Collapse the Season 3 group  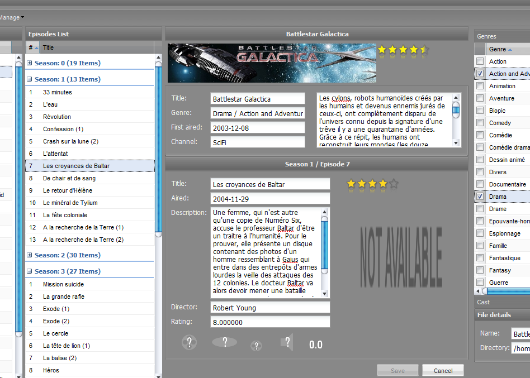(x=30, y=271)
